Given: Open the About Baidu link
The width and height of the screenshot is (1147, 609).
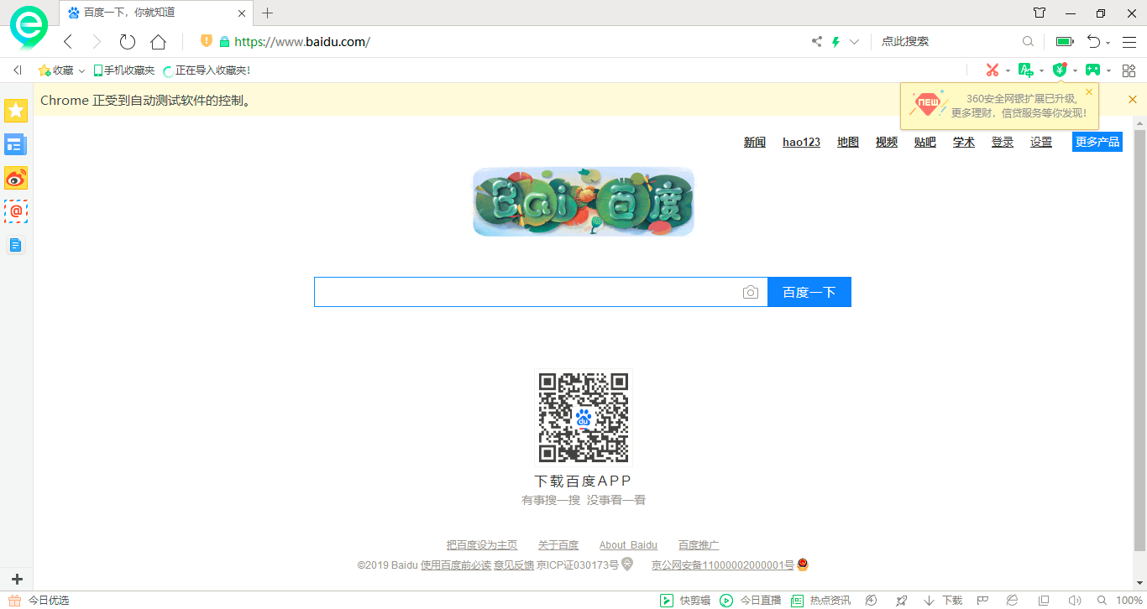Looking at the screenshot, I should [x=628, y=545].
